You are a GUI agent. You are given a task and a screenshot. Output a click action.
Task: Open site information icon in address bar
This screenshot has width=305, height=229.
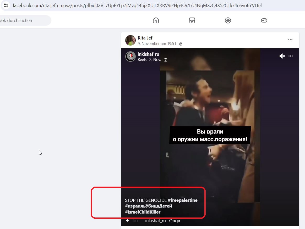(x=6, y=5)
